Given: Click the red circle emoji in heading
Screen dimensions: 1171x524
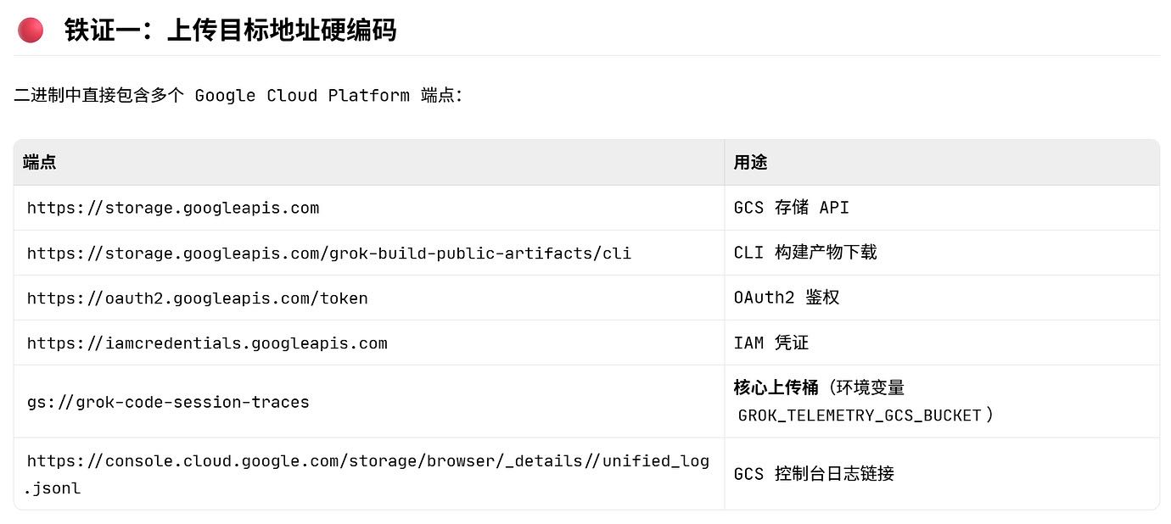Looking at the screenshot, I should (x=31, y=31).
